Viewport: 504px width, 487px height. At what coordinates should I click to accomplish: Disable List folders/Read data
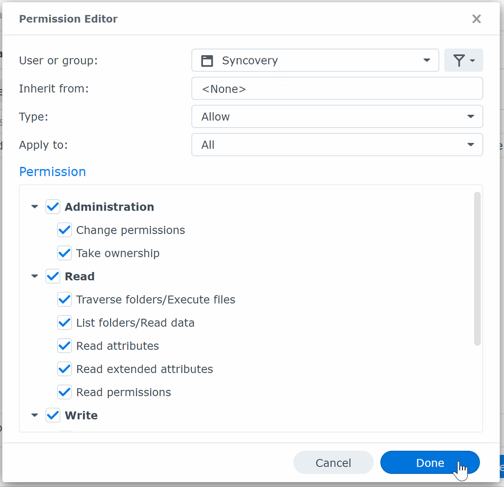(x=65, y=323)
